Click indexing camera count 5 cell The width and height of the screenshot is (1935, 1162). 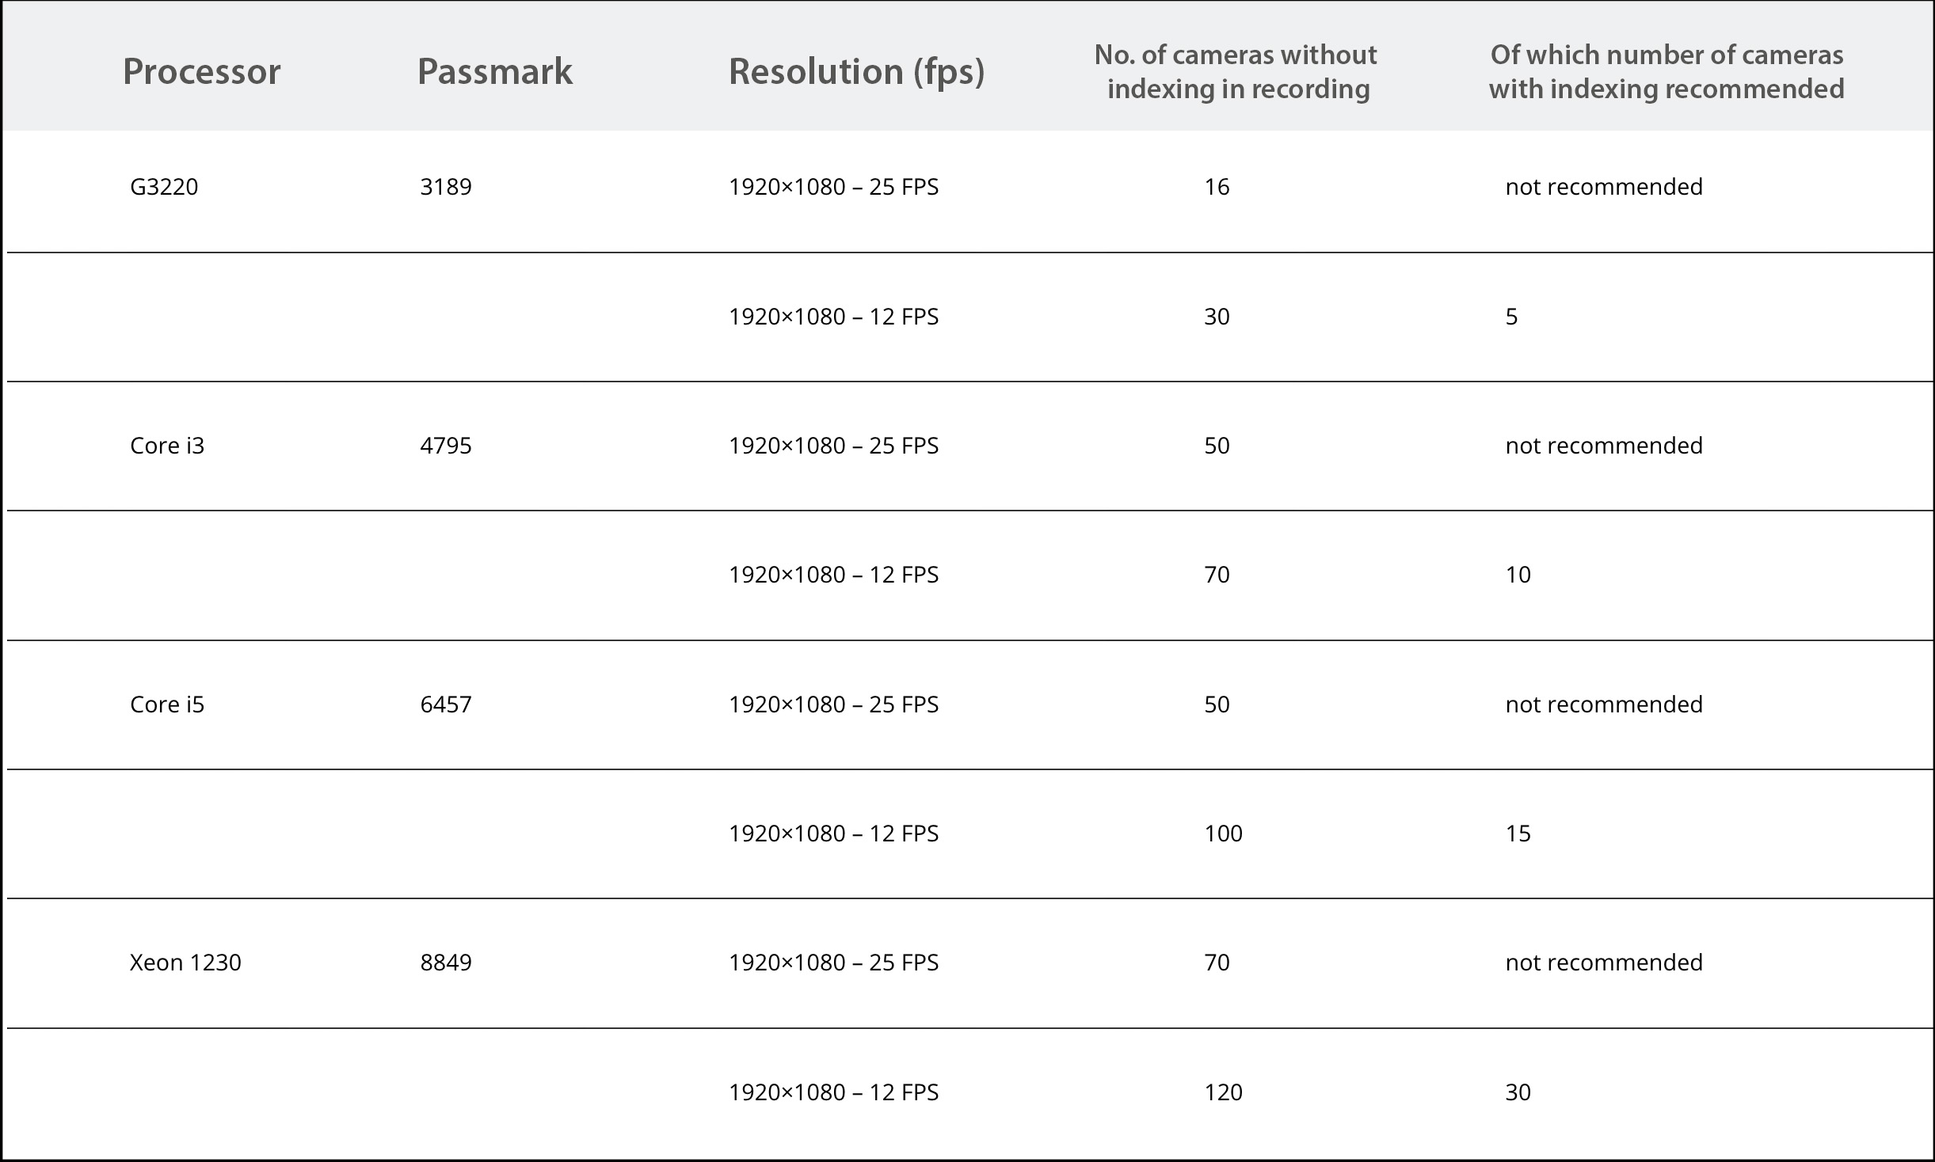coord(1511,317)
